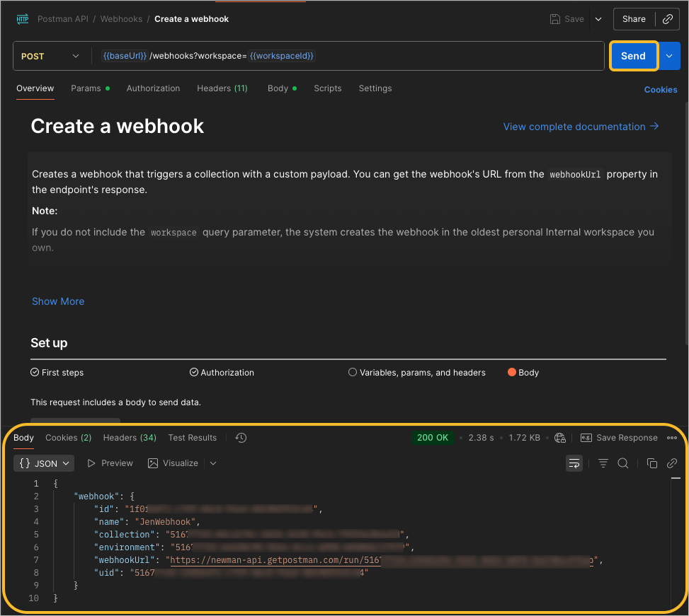The image size is (689, 616).
Task: Expand the arrow next to Send
Action: (669, 56)
